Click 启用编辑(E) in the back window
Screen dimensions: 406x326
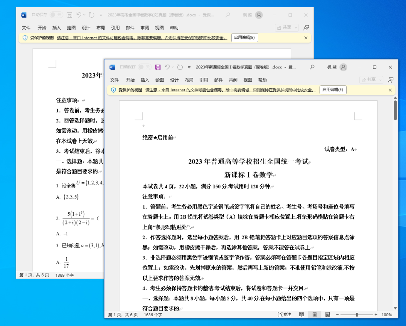pos(244,38)
